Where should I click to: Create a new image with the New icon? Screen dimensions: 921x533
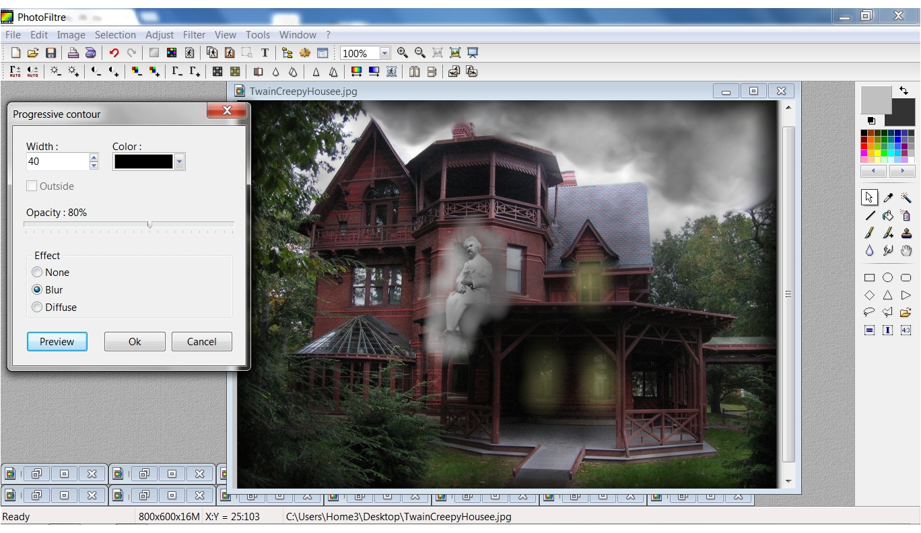point(15,53)
